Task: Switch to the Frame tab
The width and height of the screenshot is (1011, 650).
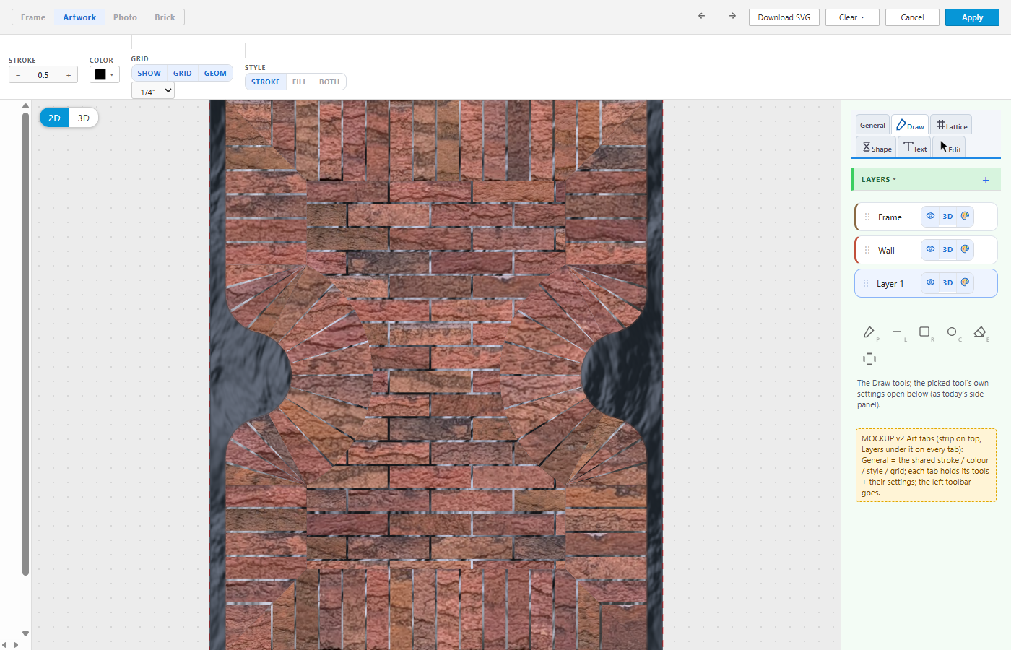Action: [33, 17]
